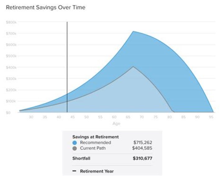Click the Retirement Savings Over Time title

tap(46, 7)
